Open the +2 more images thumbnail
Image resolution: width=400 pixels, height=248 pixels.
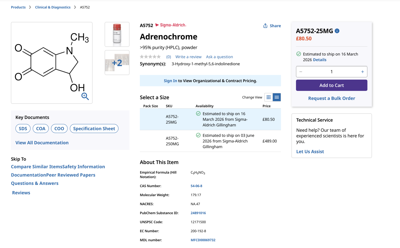point(117,63)
